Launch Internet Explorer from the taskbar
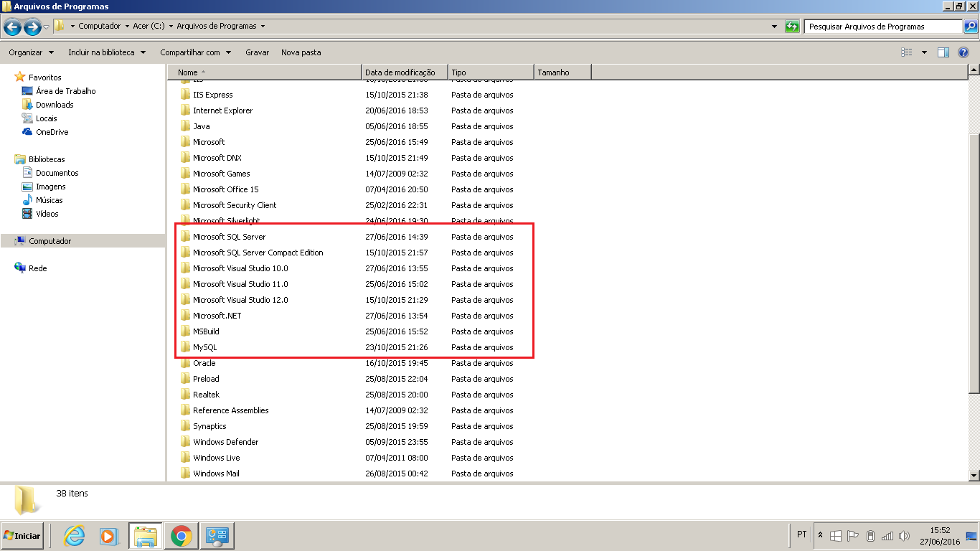 pos(74,536)
